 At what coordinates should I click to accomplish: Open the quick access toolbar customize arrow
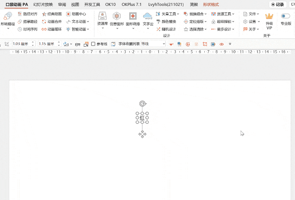click(x=230, y=44)
